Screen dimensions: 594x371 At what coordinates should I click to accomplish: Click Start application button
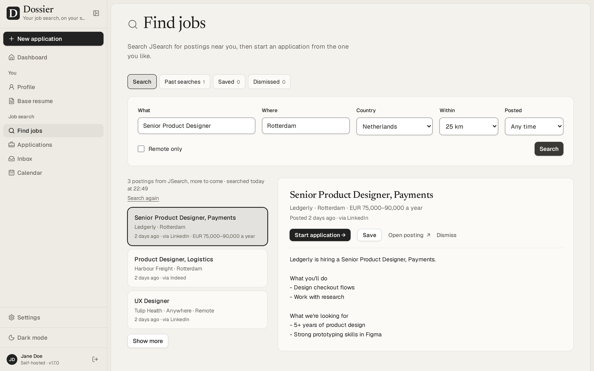click(x=320, y=235)
